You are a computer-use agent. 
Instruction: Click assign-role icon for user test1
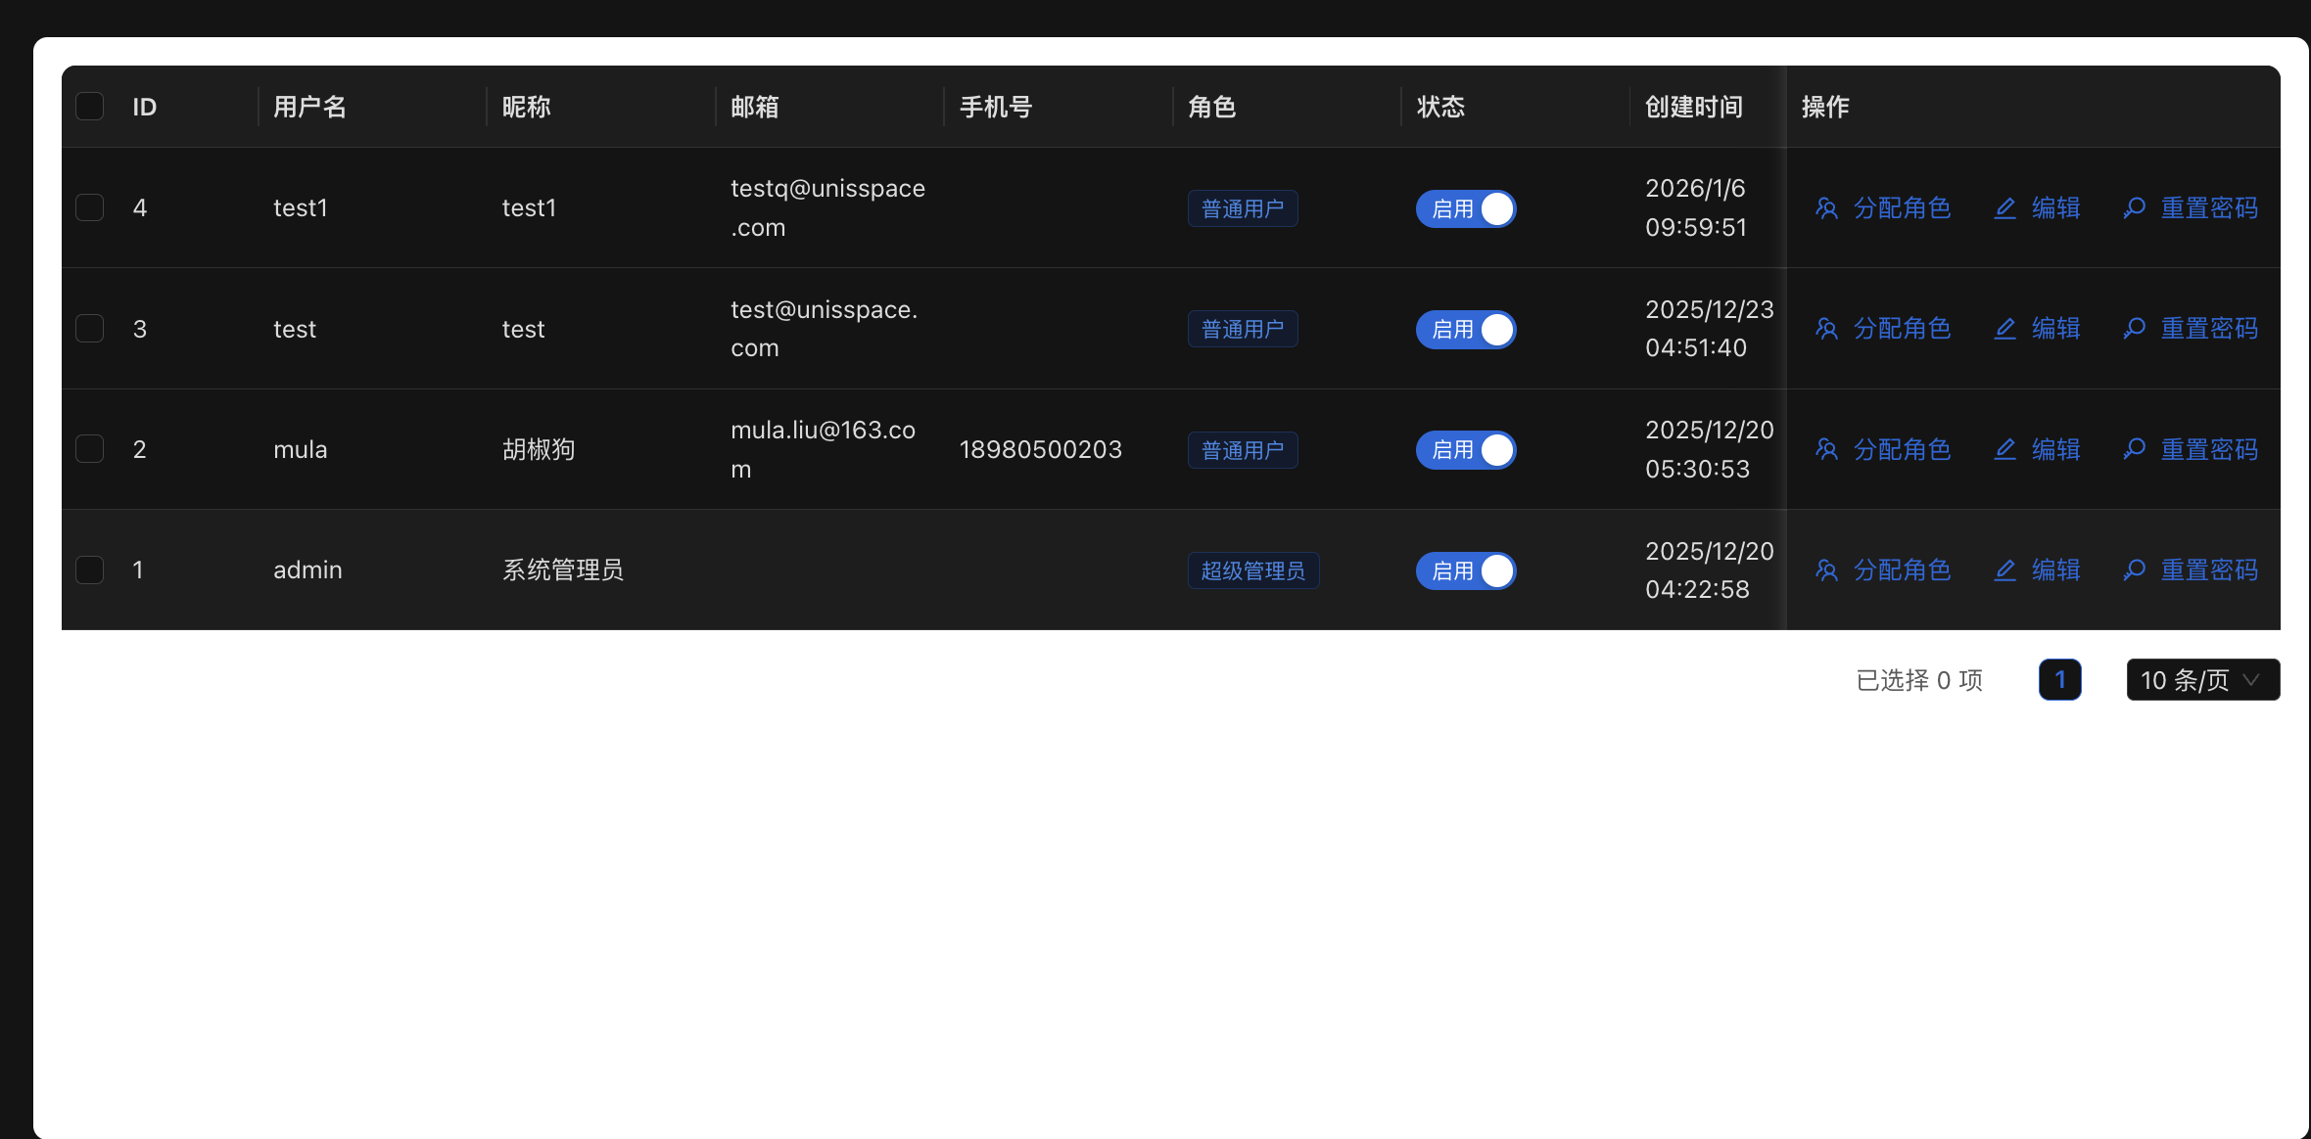point(1826,208)
